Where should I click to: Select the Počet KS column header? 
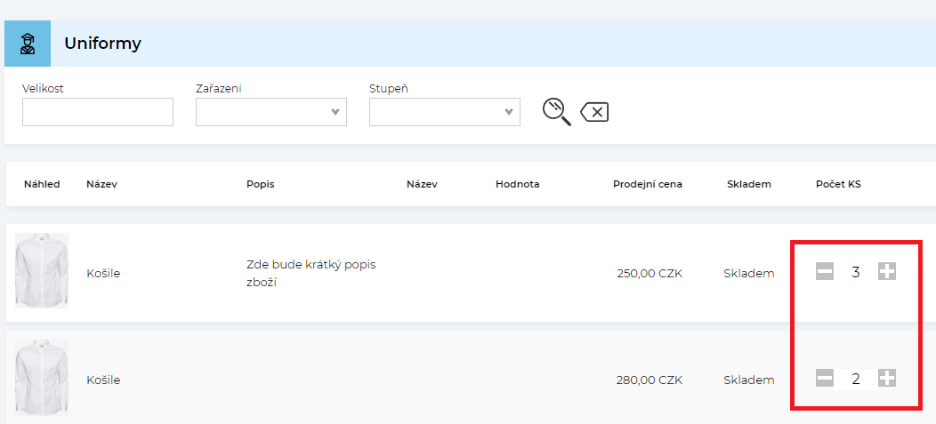coord(837,184)
